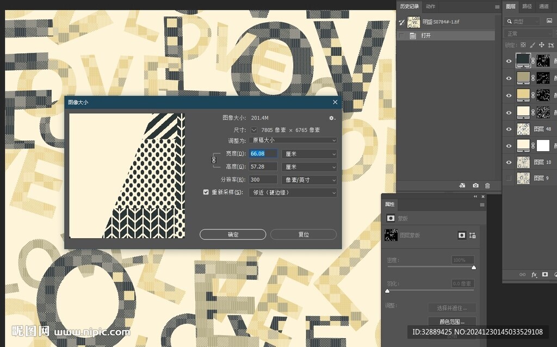Hide the cream fill layer with mask

coord(509,112)
